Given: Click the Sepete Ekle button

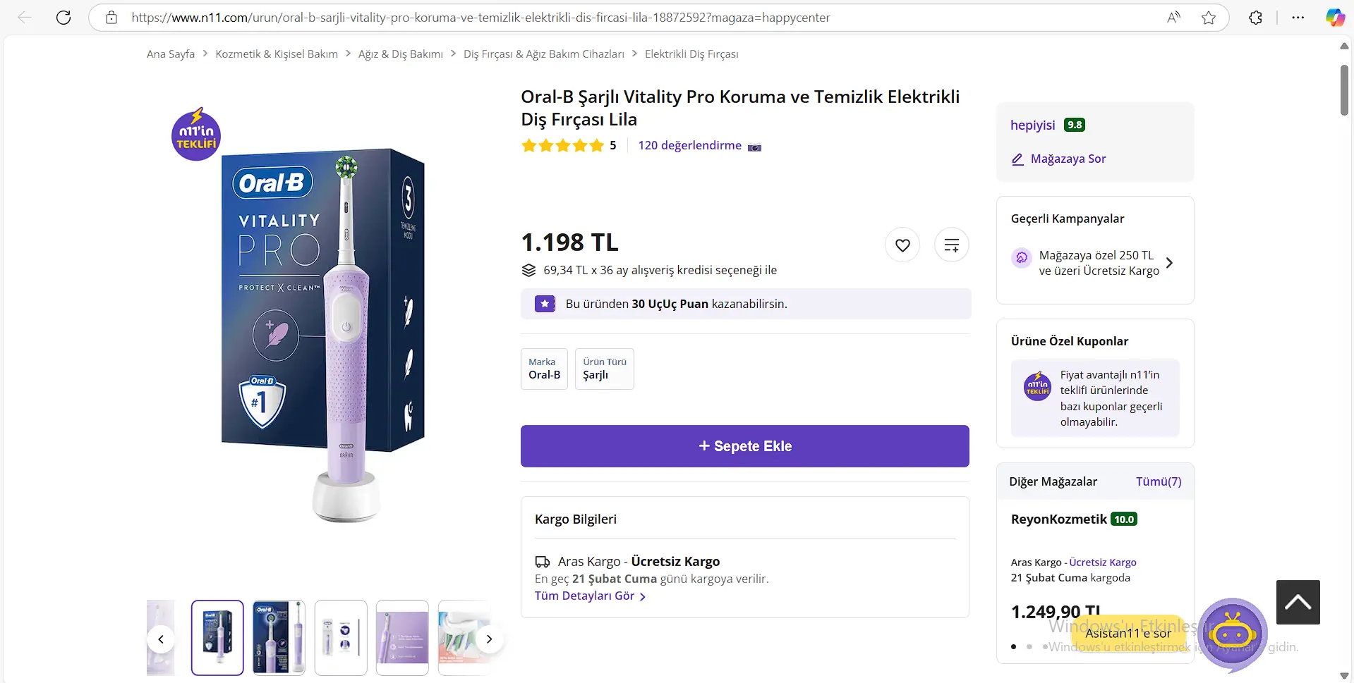Looking at the screenshot, I should pos(745,446).
